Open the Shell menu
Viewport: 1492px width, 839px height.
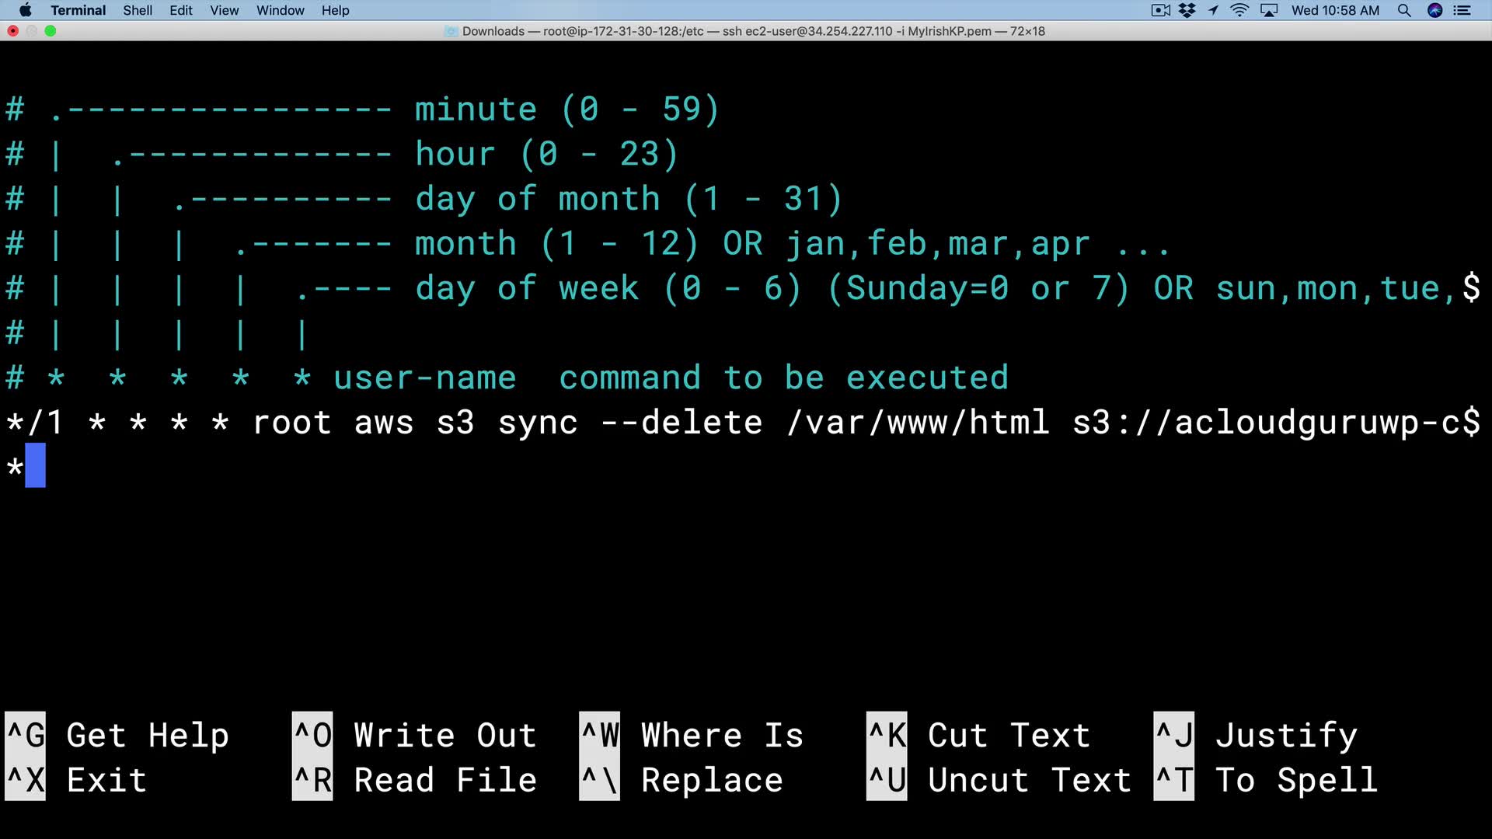coord(138,10)
